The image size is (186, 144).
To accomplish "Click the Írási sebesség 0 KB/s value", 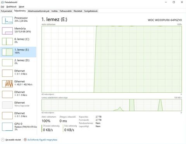I will (x=69, y=130).
